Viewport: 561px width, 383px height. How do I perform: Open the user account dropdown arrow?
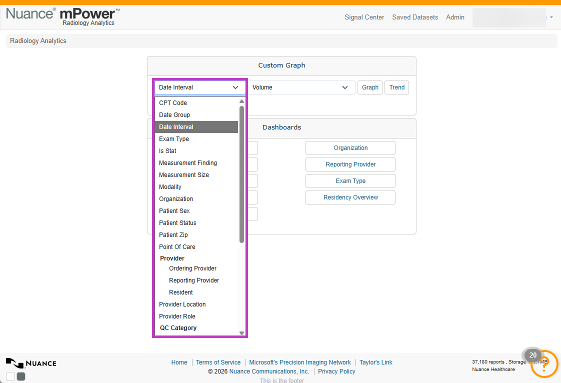pos(551,17)
